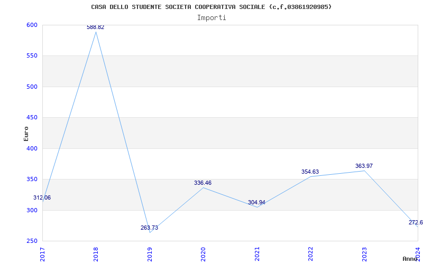Click the 2021 x-axis label

(x=257, y=254)
